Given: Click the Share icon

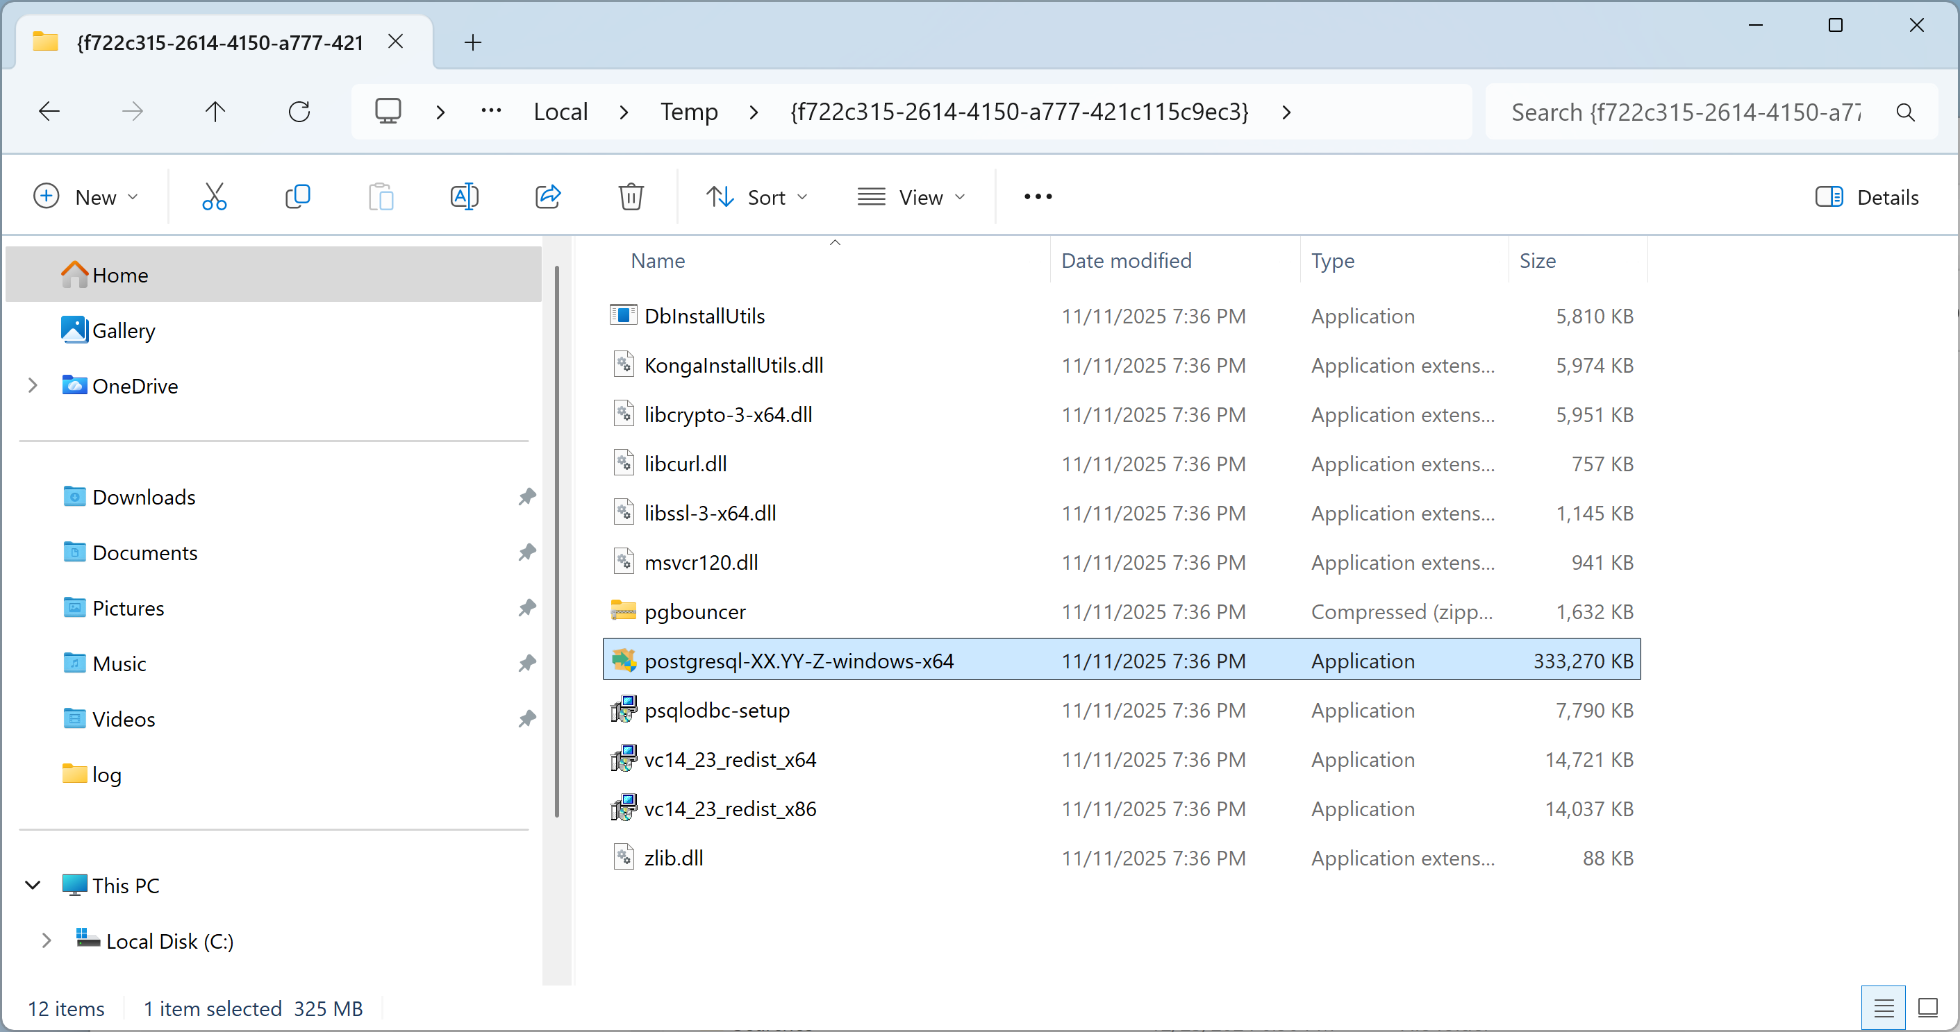Looking at the screenshot, I should [x=548, y=197].
